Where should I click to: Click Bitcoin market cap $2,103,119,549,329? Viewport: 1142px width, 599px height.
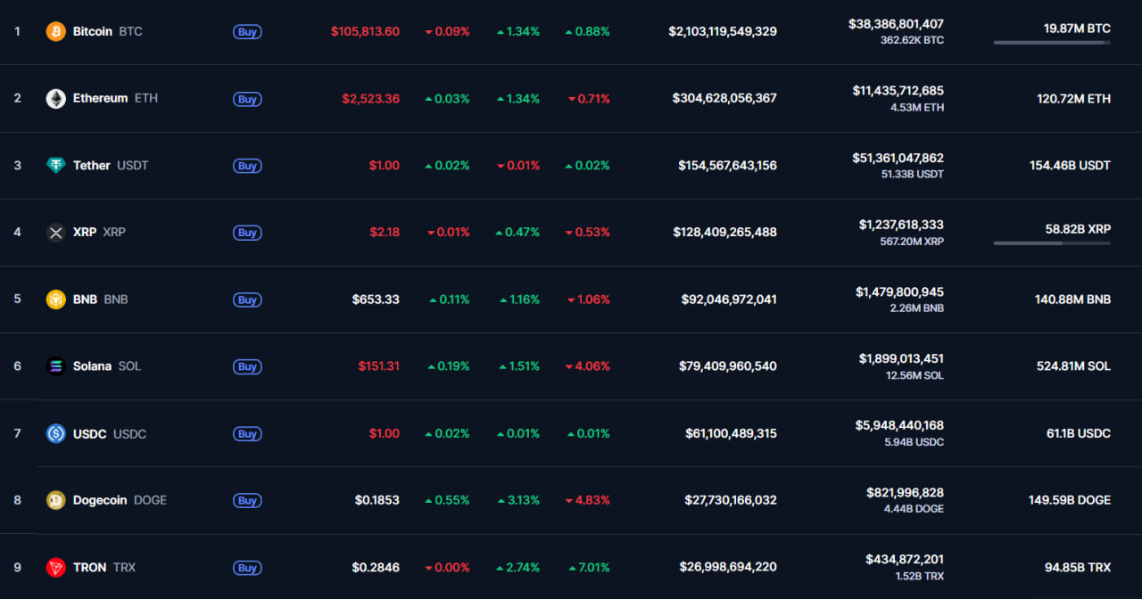tap(723, 31)
